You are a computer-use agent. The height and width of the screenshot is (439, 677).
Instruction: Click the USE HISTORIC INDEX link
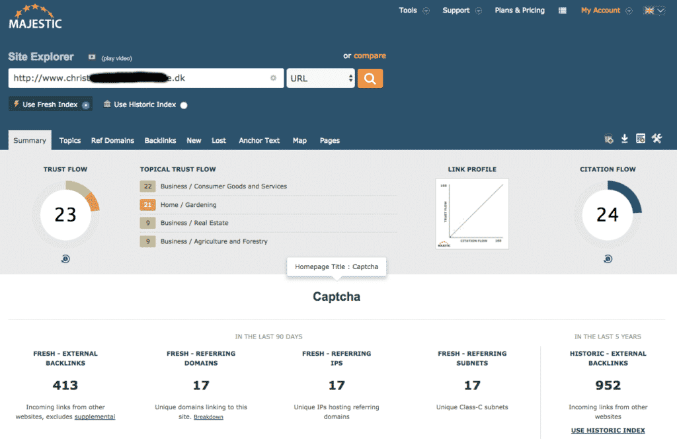click(608, 430)
